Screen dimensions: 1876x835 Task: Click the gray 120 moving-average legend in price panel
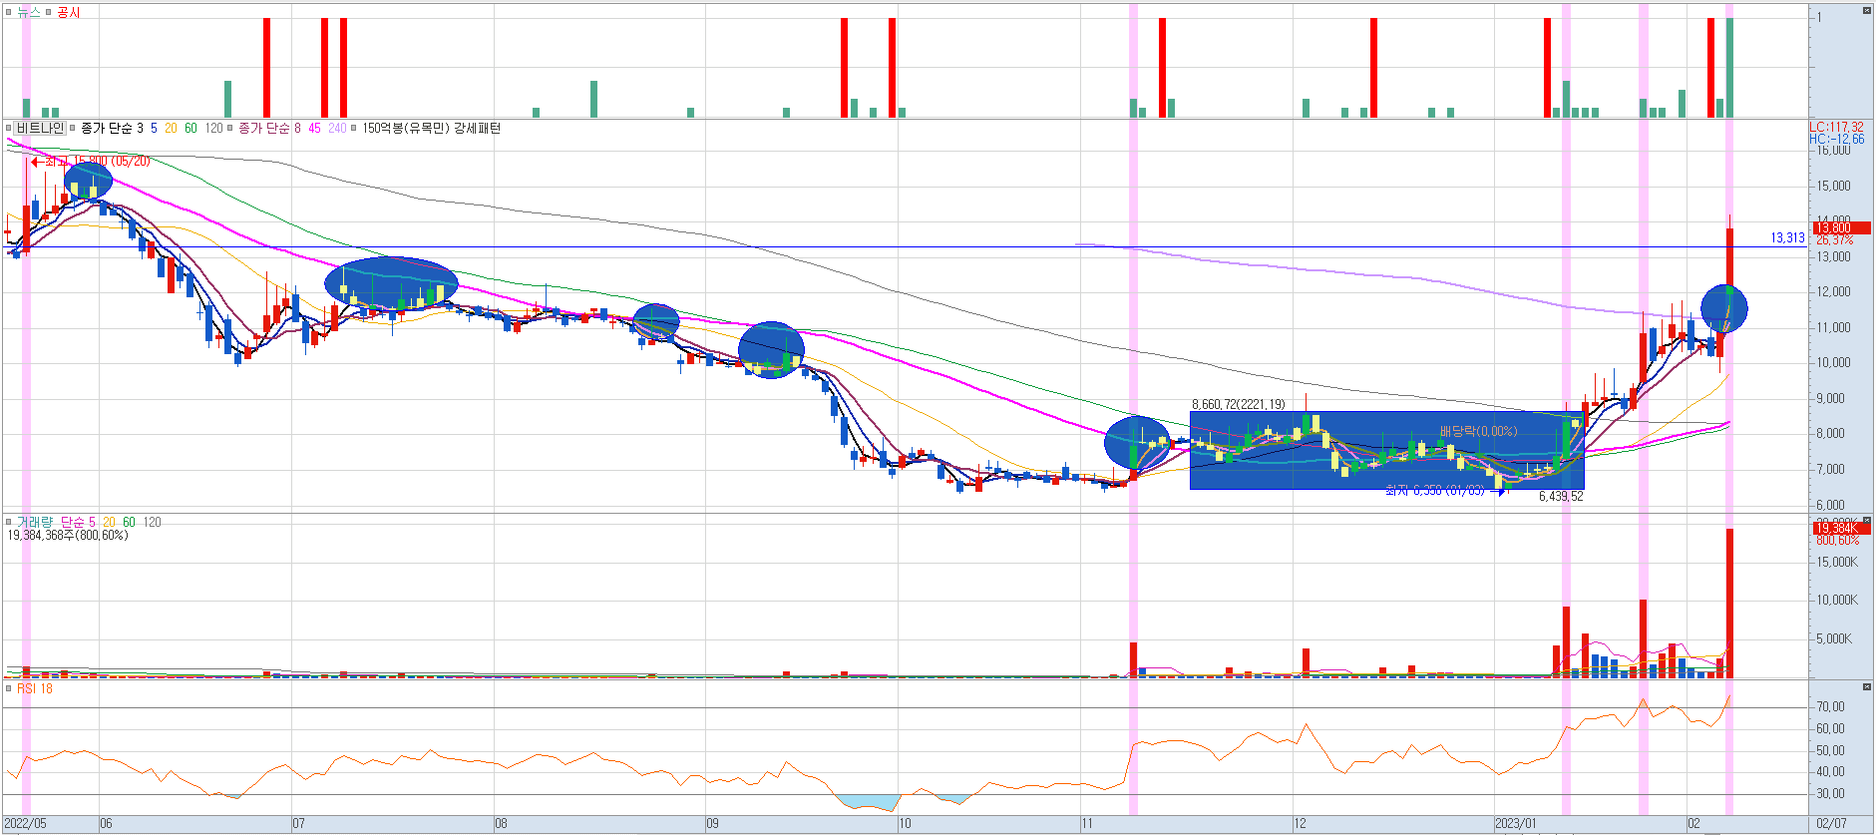[x=214, y=128]
